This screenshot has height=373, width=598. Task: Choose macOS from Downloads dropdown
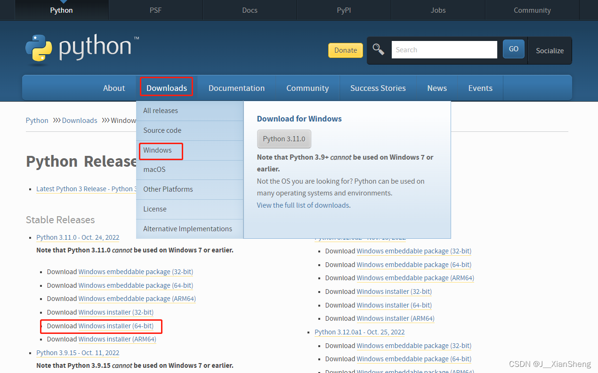[x=190, y=170]
